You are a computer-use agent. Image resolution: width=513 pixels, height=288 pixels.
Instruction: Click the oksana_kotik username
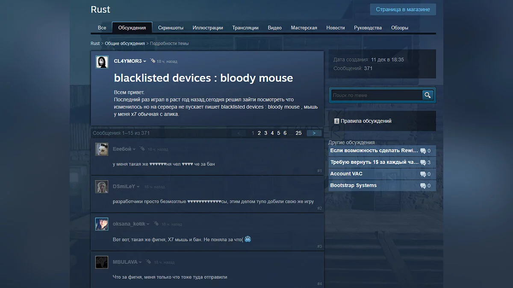point(129,224)
